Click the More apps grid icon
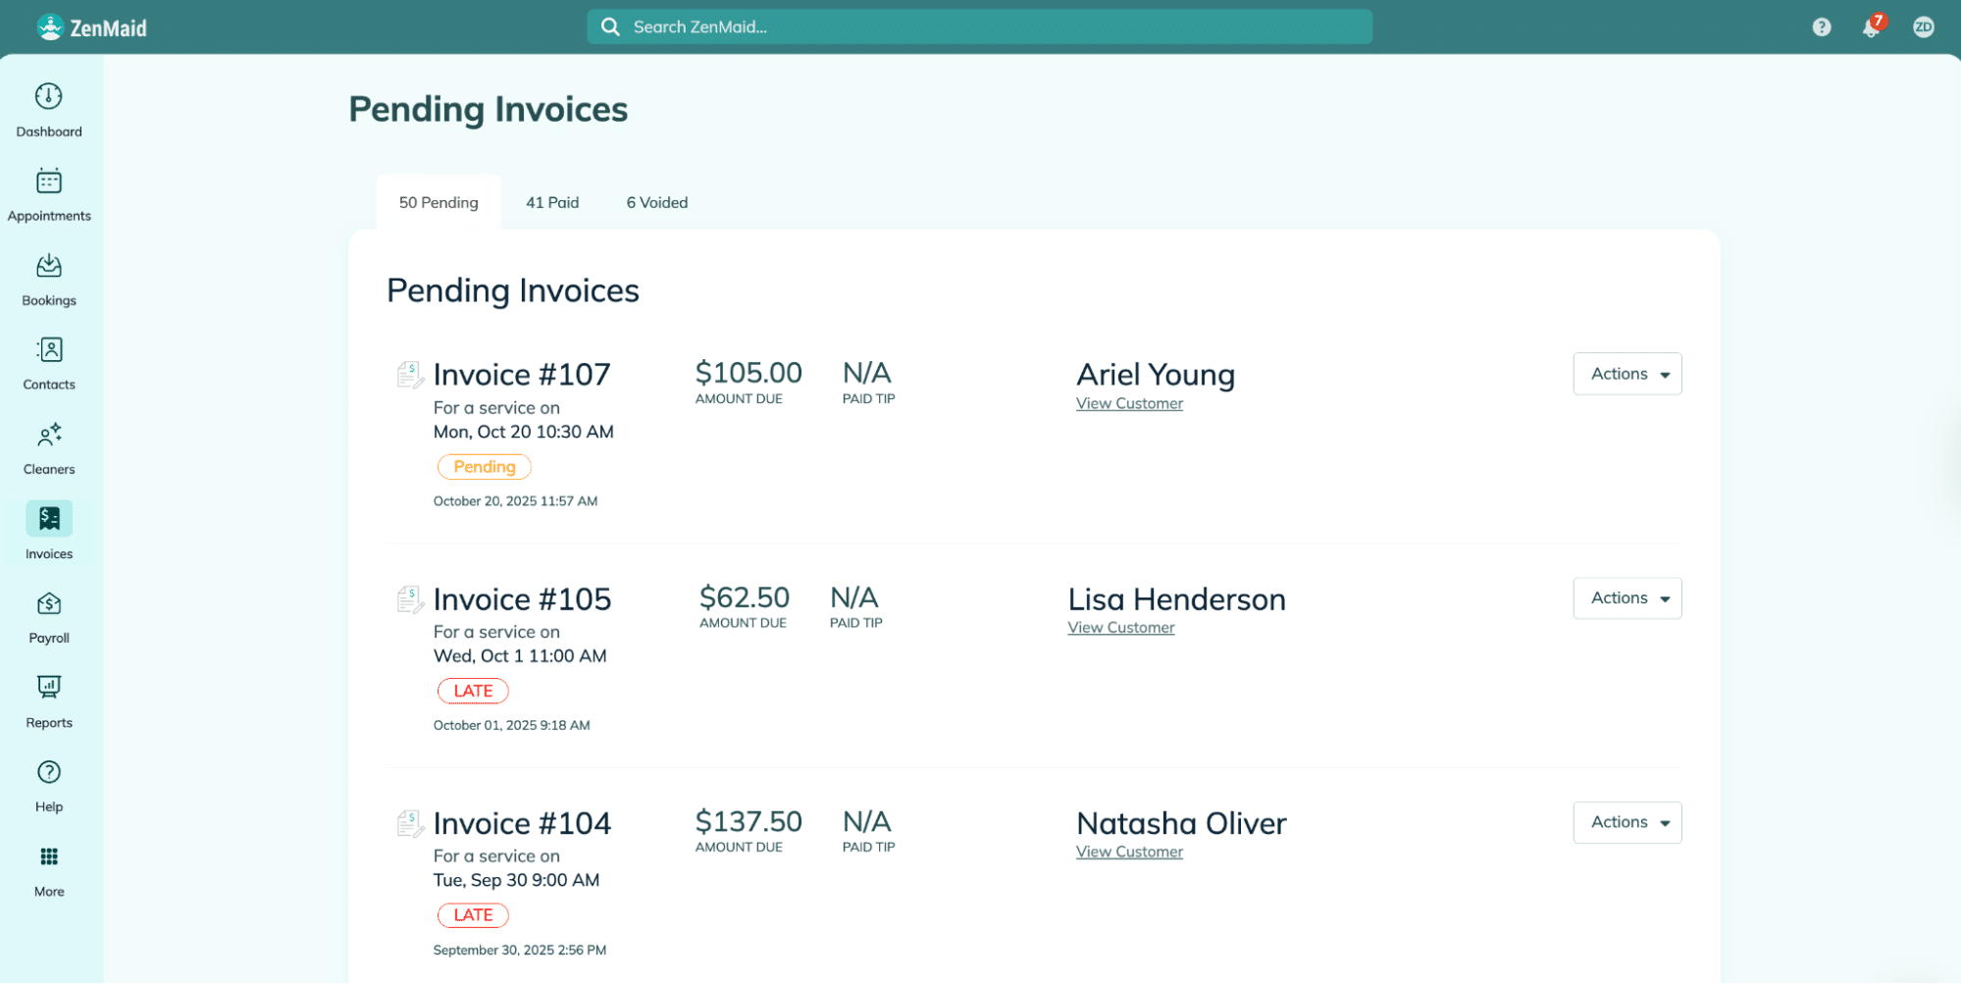Viewport: 1961px width, 984px height. [49, 856]
